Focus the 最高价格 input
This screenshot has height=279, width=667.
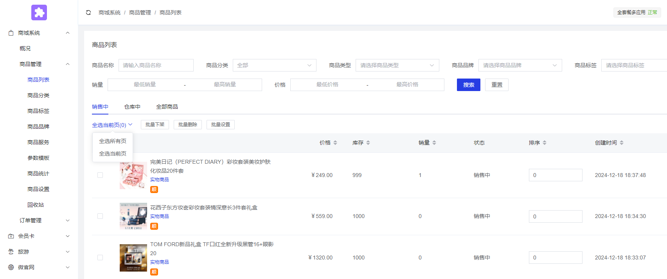coord(407,84)
